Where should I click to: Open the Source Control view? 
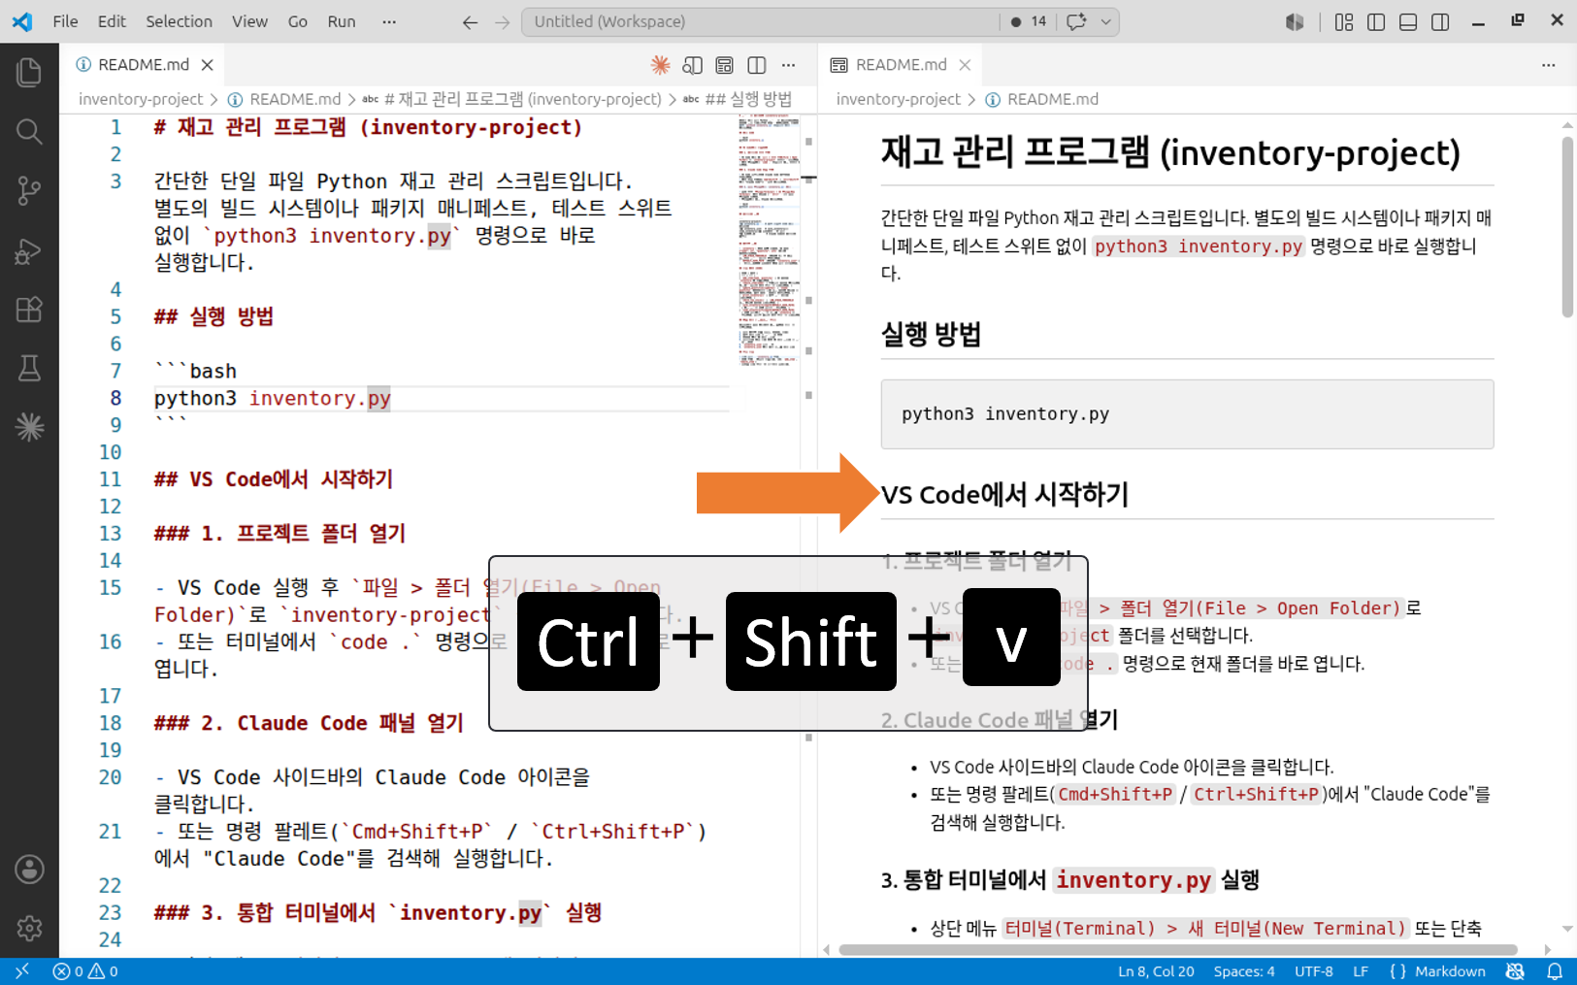pos(29,190)
